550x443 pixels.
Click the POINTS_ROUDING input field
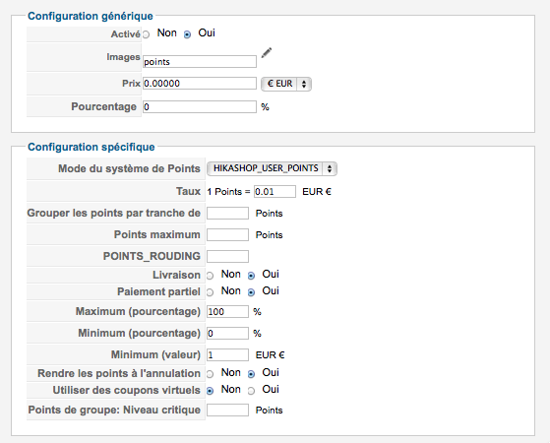point(227,256)
